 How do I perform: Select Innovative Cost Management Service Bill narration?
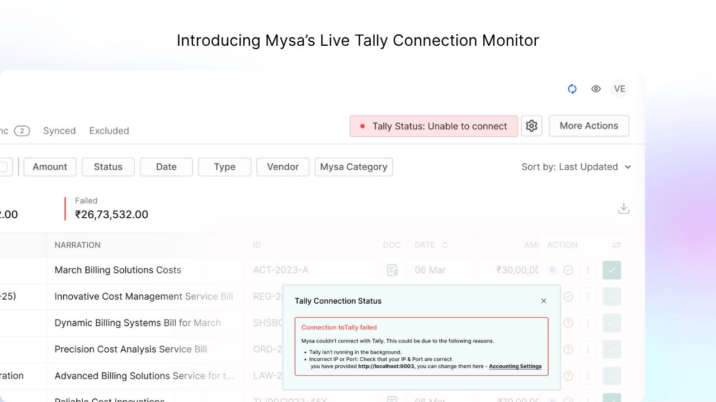click(x=144, y=296)
